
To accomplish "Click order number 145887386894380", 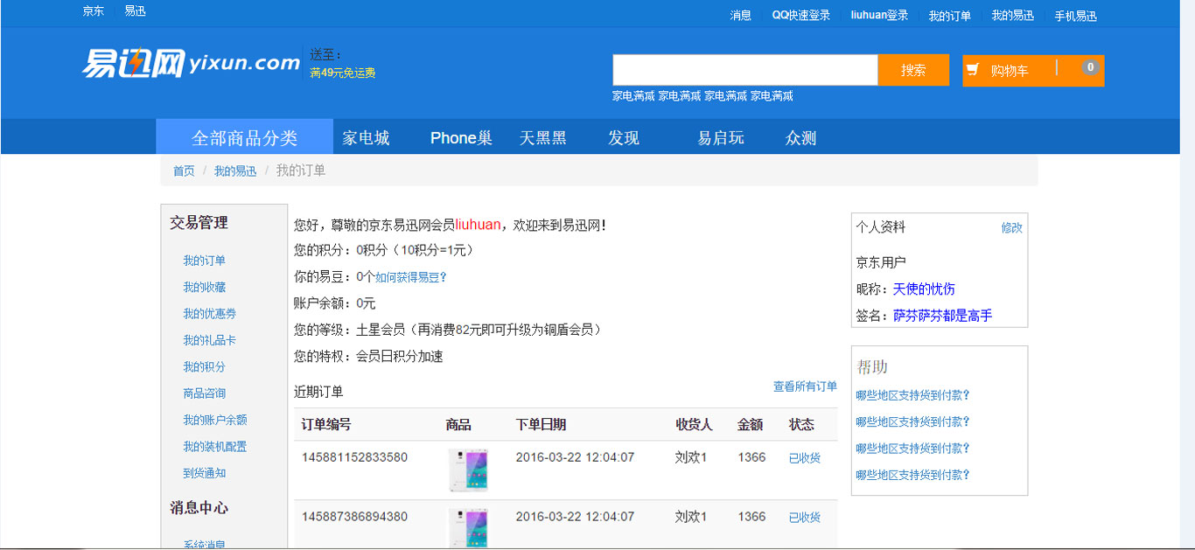I will click(x=354, y=517).
